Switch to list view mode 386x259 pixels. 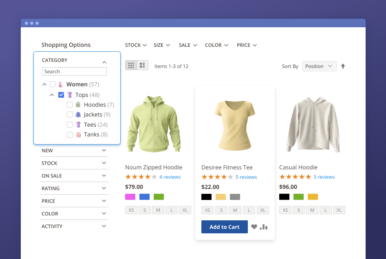pyautogui.click(x=142, y=65)
